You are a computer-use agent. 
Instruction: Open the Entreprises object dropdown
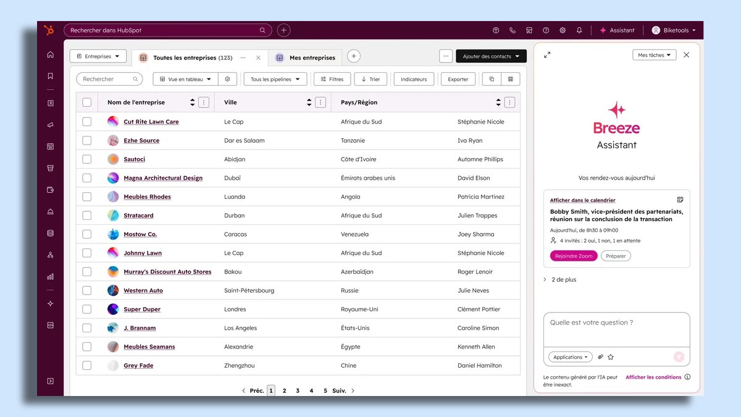tap(98, 56)
